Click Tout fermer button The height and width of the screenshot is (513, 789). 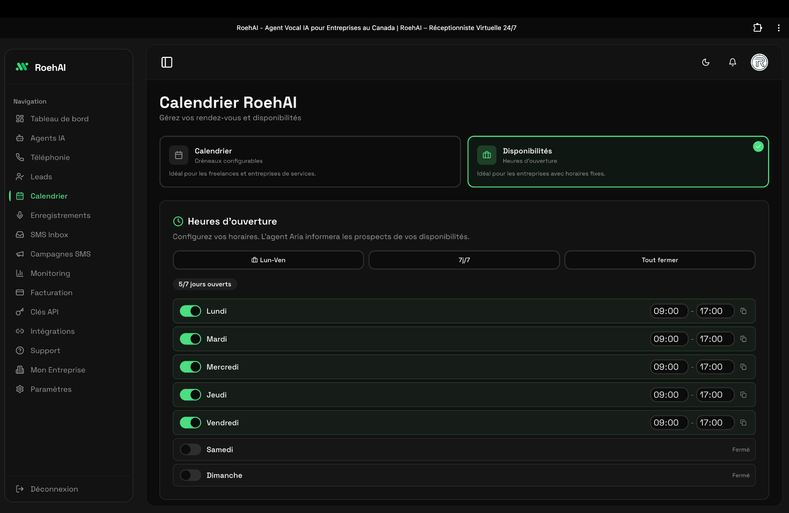(660, 260)
